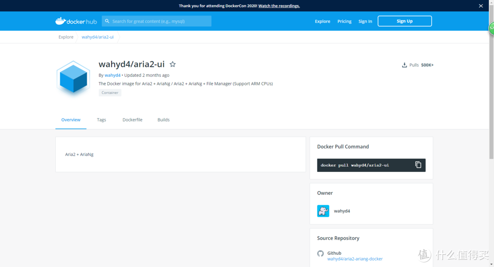Click the Docker Pull Command heading
Screen dimensions: 494x267
pyautogui.click(x=343, y=147)
